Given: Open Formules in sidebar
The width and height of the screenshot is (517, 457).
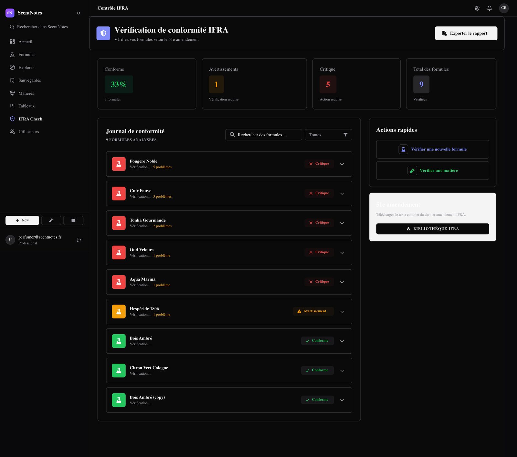Looking at the screenshot, I should coord(44,55).
